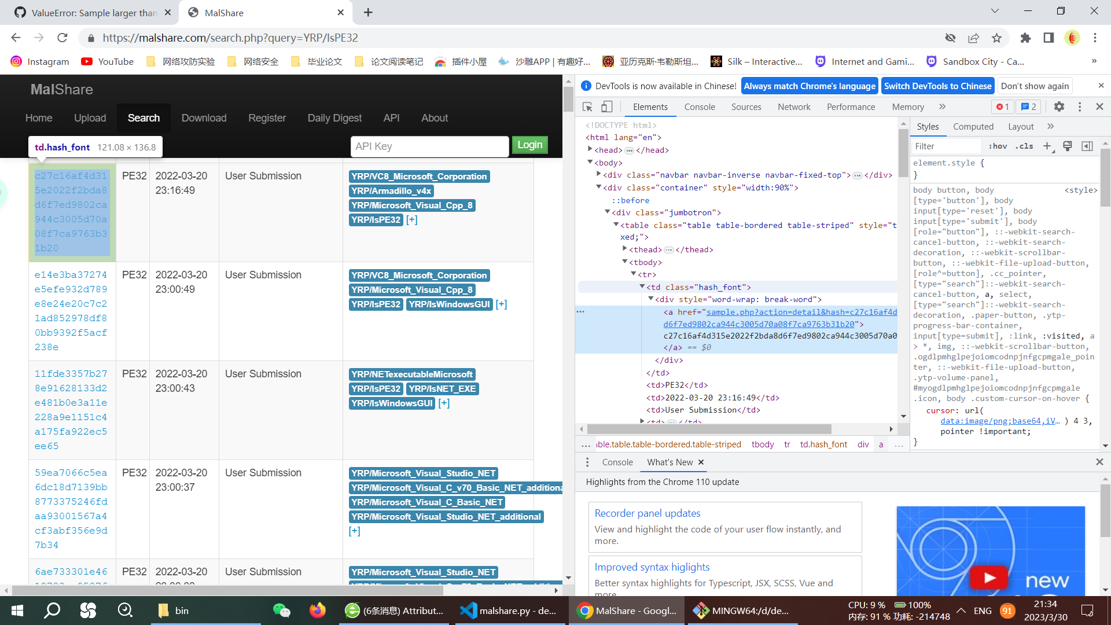The image size is (1111, 625).
Task: Open the Console error counter badge
Action: click(1003, 106)
